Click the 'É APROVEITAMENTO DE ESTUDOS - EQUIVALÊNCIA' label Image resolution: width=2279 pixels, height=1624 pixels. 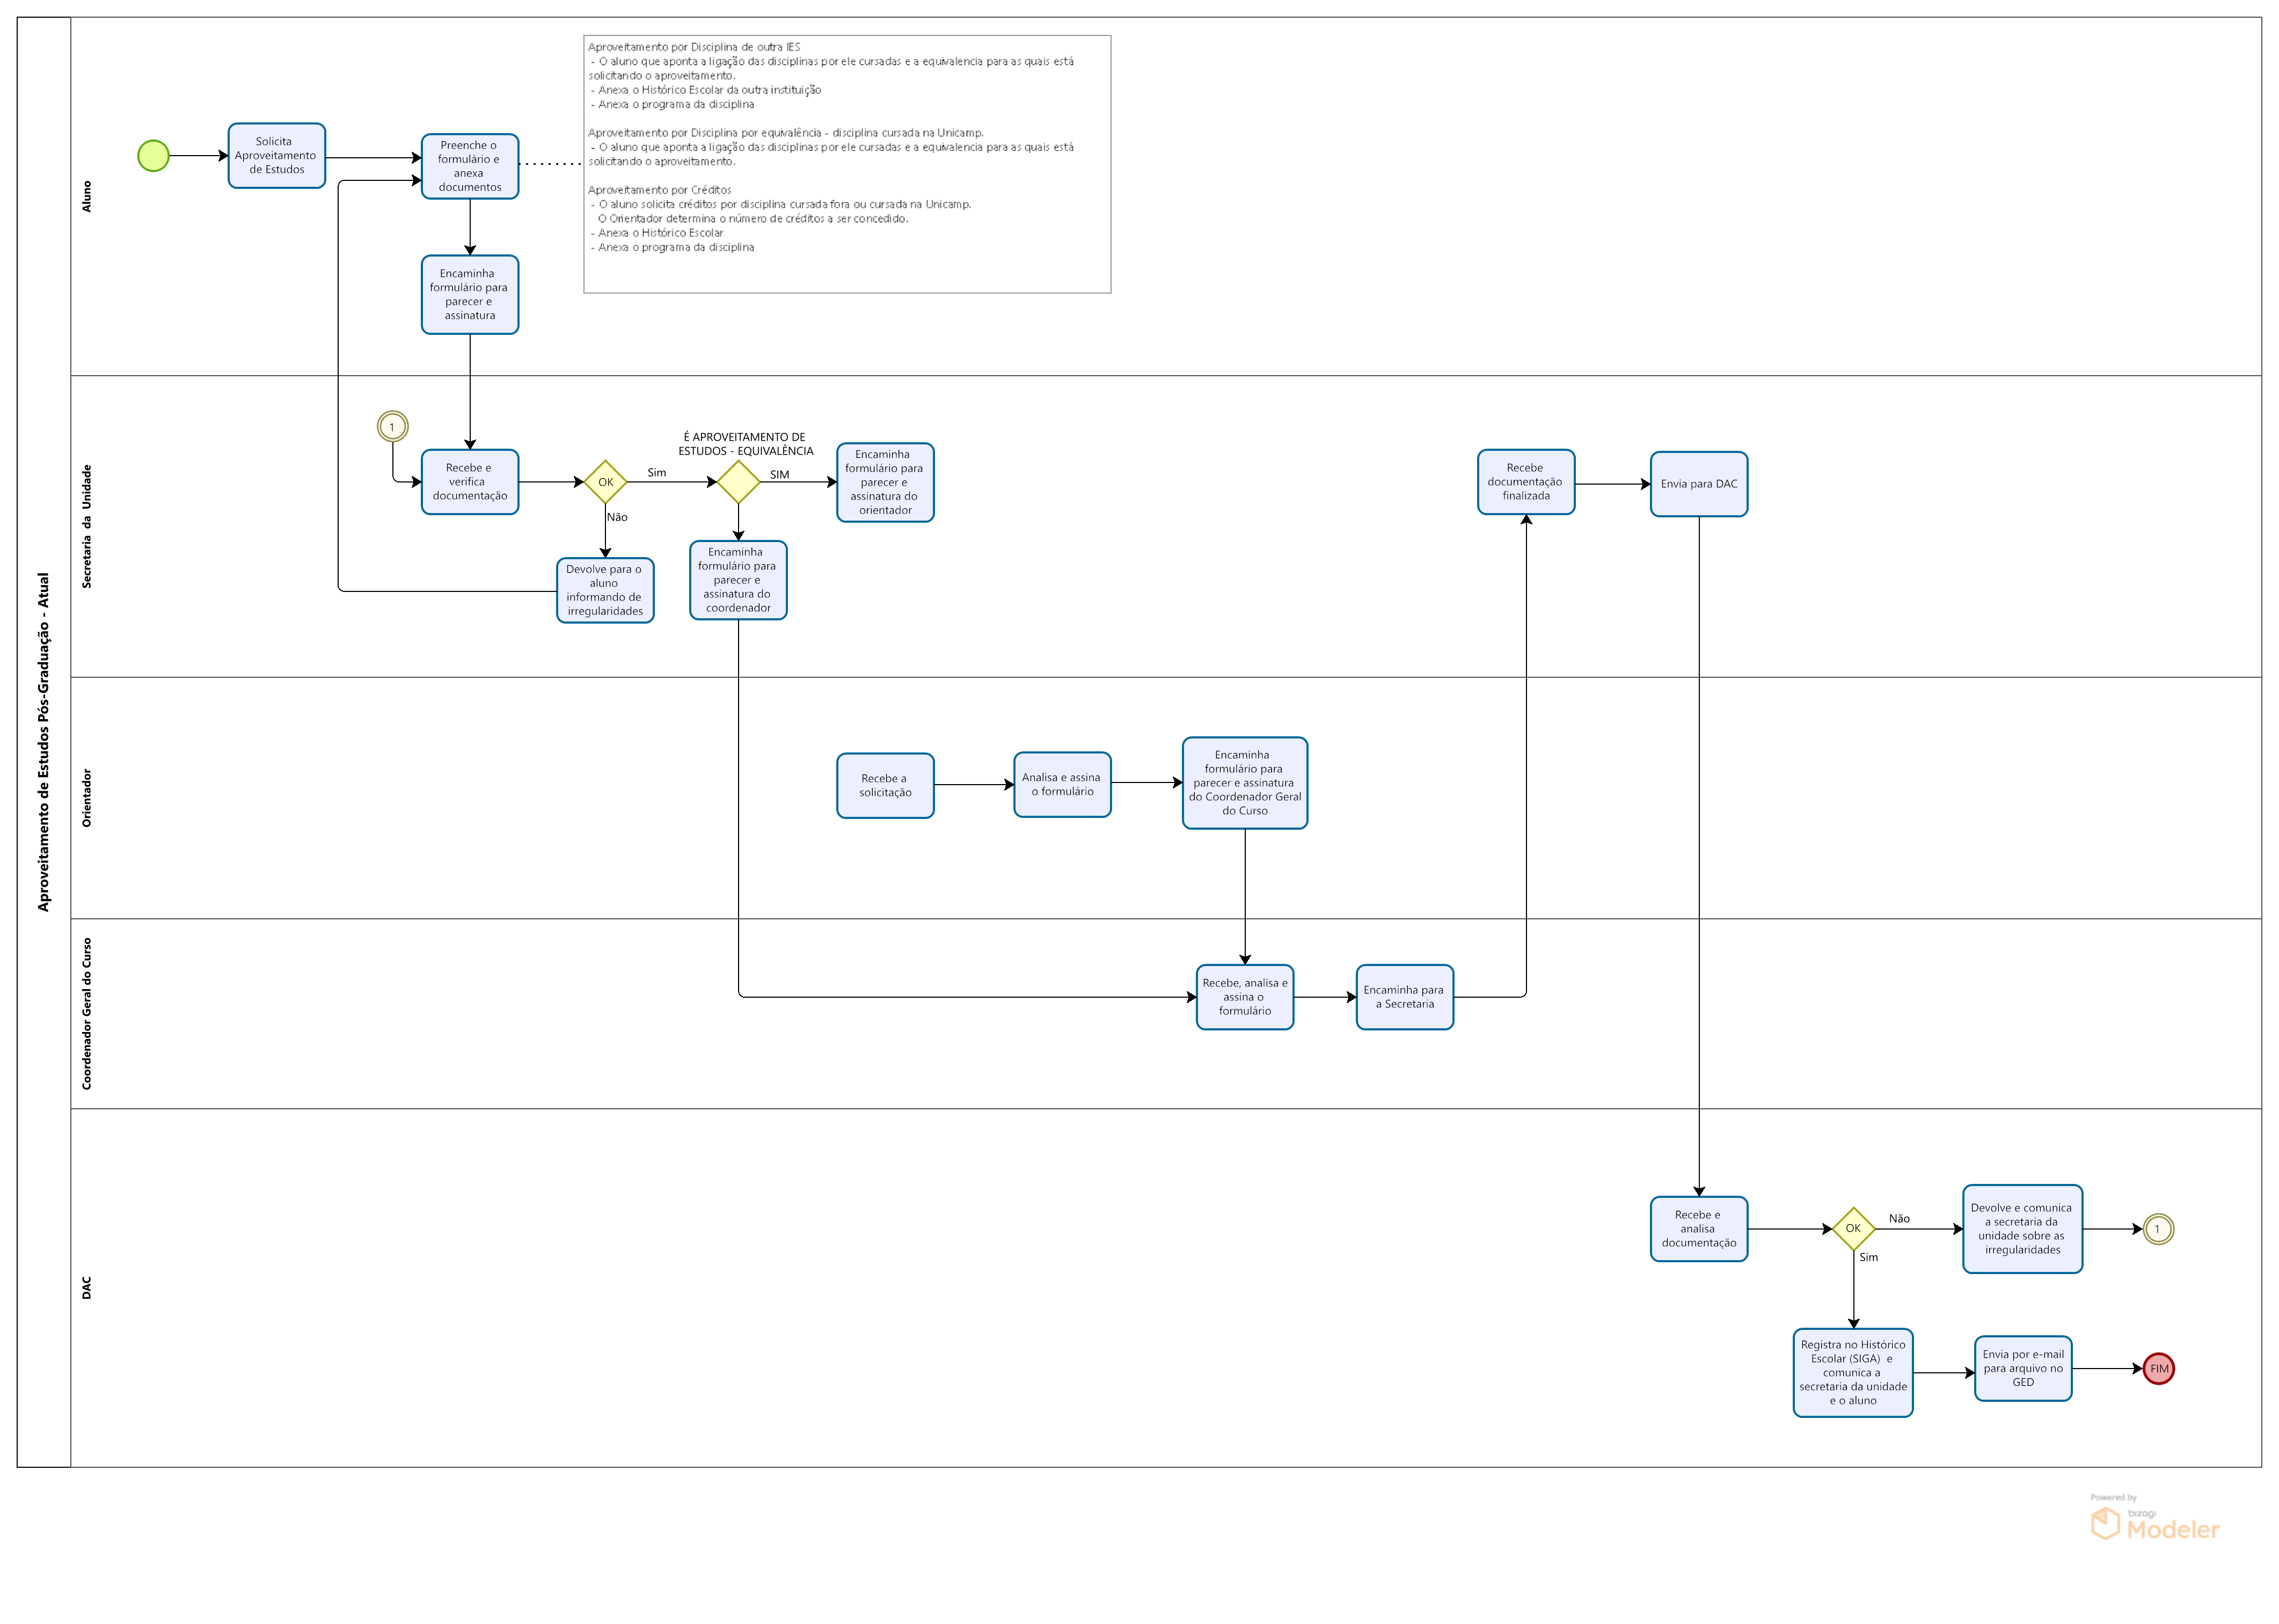click(x=745, y=444)
